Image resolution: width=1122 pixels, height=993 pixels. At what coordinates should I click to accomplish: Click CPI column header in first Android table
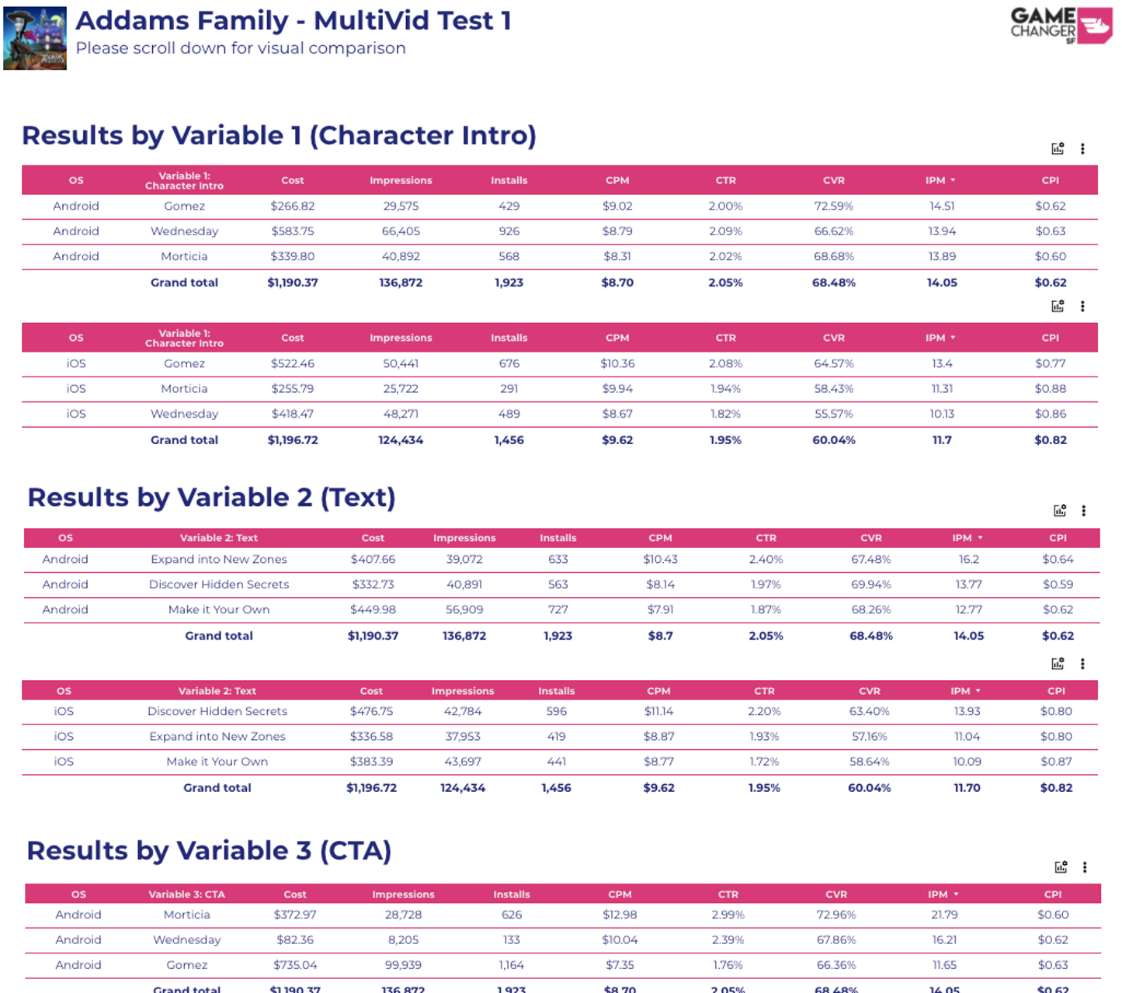1051,180
